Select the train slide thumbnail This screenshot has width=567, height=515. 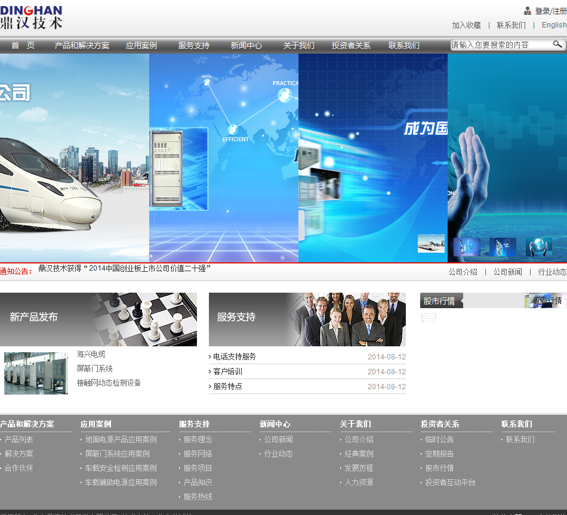(x=431, y=243)
